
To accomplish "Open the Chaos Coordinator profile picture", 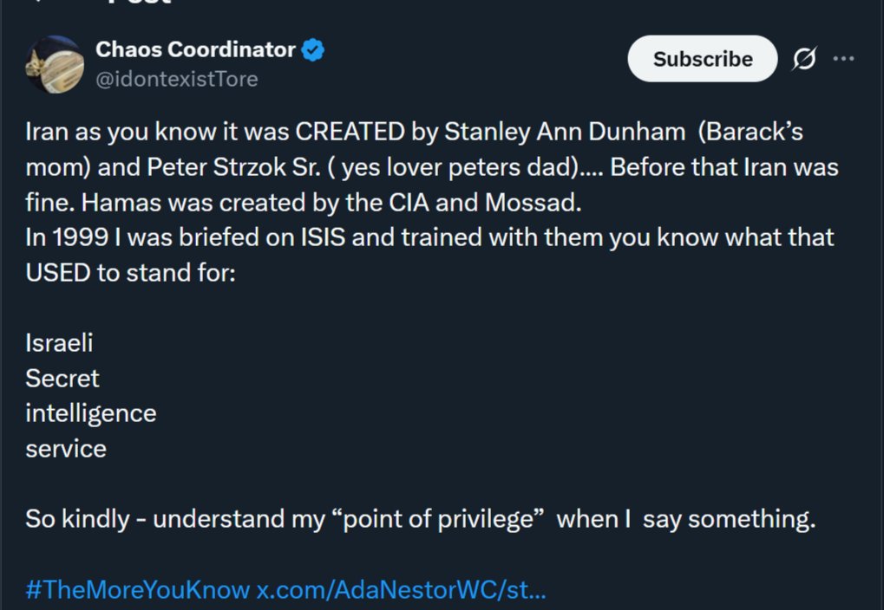I will pos(55,64).
